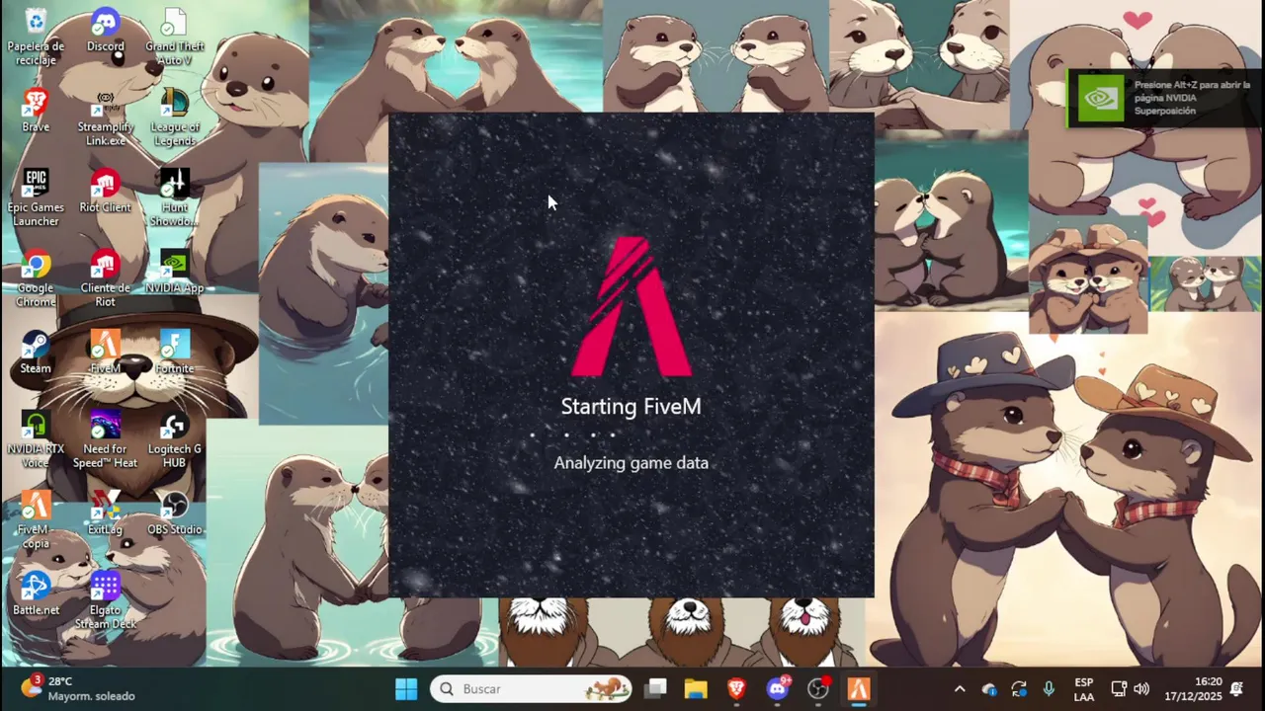This screenshot has width=1265, height=711.
Task: Select the Streamplify Link.exe desktop icon
Action: tap(105, 118)
